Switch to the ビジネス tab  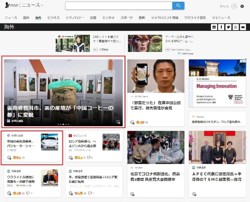54,18
